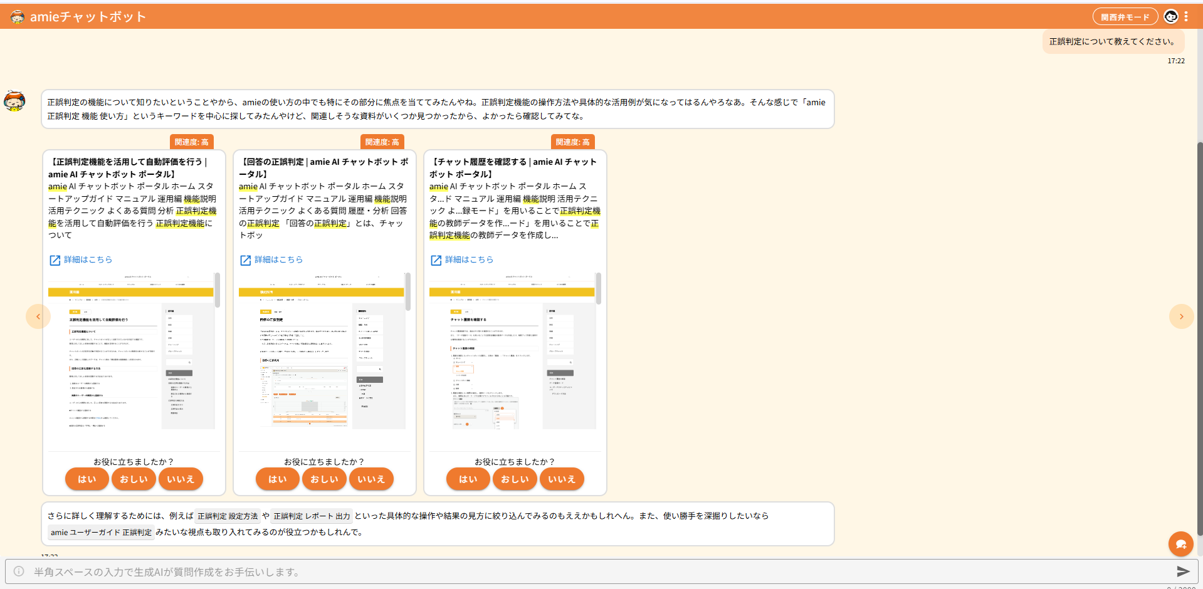Select いいえ on third card feedback
This screenshot has width=1203, height=589.
click(561, 479)
